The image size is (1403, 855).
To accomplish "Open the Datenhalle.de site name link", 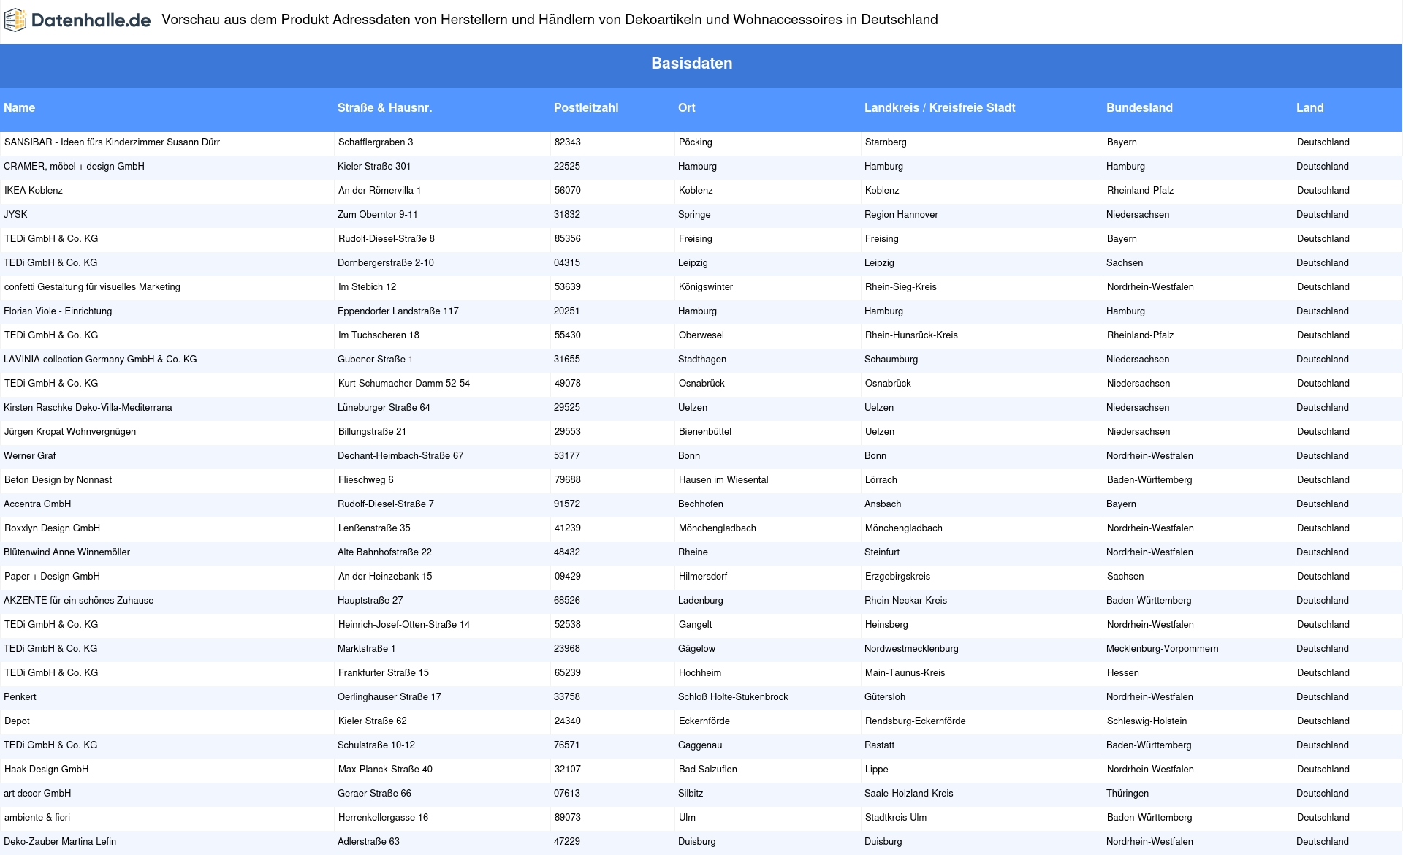I will [x=91, y=20].
